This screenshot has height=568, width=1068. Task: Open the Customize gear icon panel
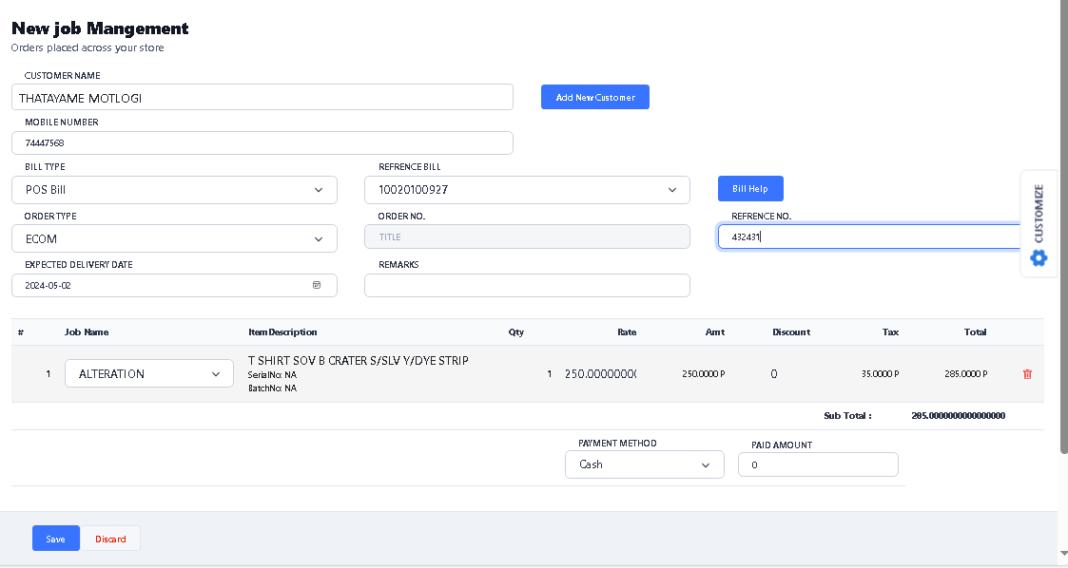(1038, 257)
